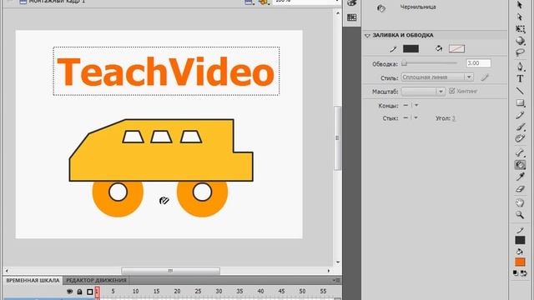The width and height of the screenshot is (534, 300).
Task: Select the Rectangle tool
Action: pos(520,102)
